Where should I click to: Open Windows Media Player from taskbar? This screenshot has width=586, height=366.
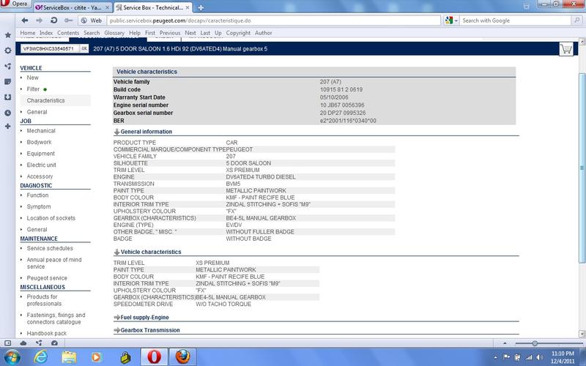pos(97,357)
